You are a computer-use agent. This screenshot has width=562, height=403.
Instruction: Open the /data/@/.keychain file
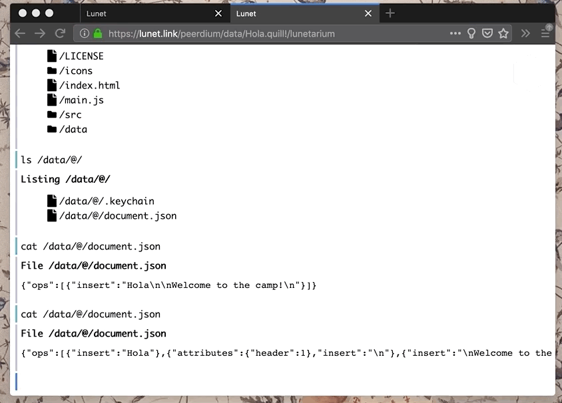point(106,201)
